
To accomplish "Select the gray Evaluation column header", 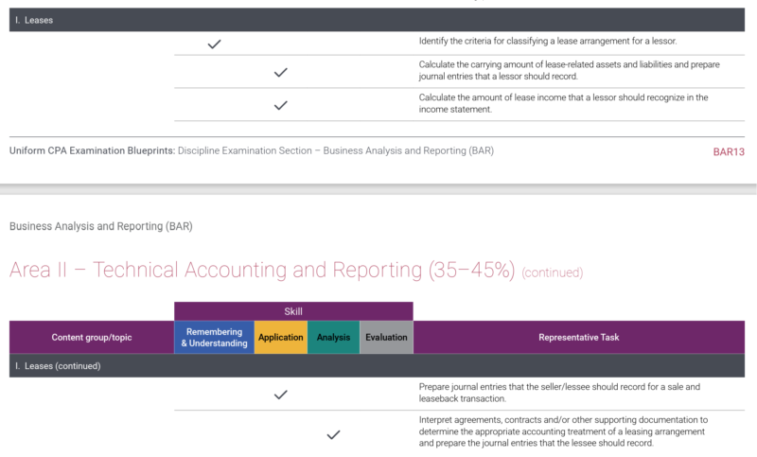I will coord(386,338).
